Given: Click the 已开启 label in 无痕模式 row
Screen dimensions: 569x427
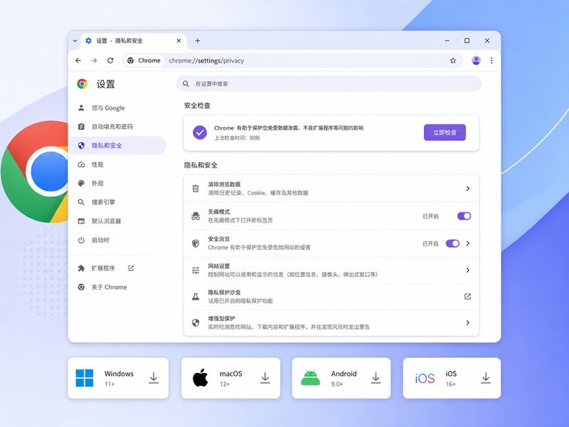Looking at the screenshot, I should [430, 216].
